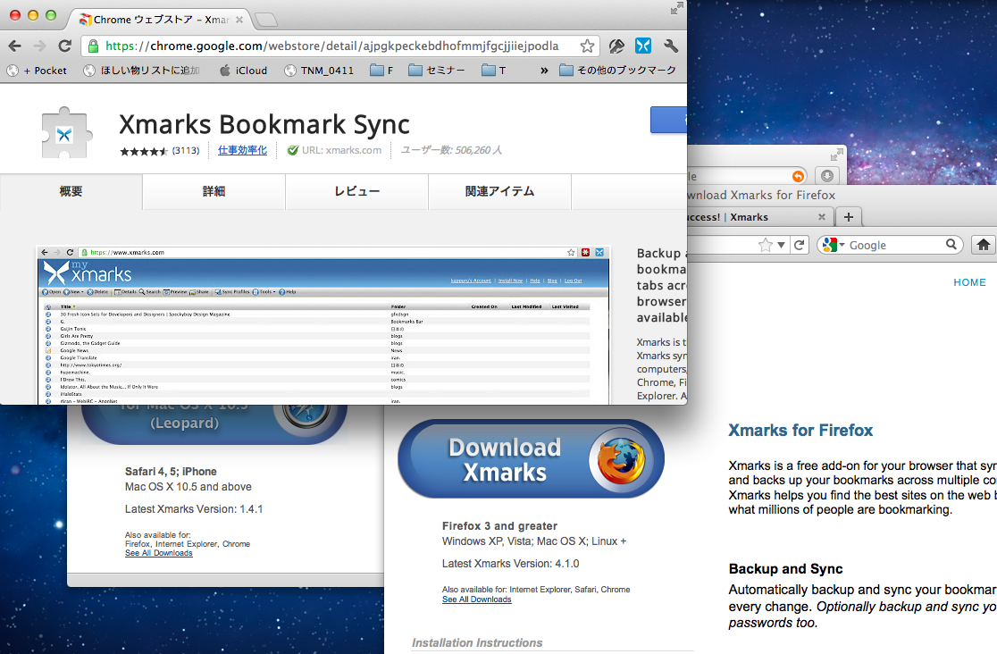This screenshot has height=654, width=997.
Task: Select the 詳細 tab
Action: 214,191
